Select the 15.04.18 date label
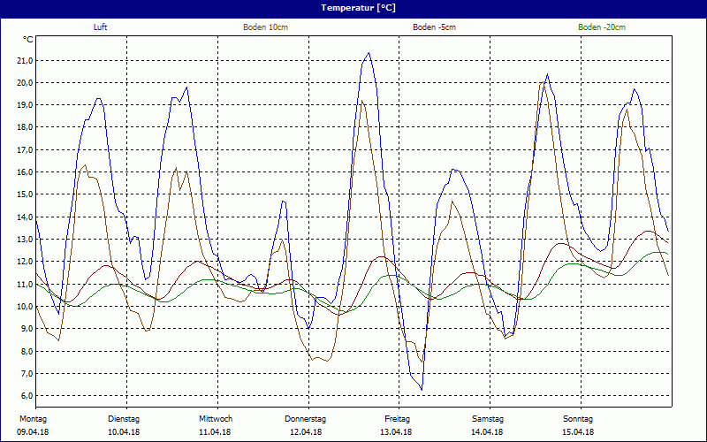Screen dimensions: 707x442 (578, 431)
